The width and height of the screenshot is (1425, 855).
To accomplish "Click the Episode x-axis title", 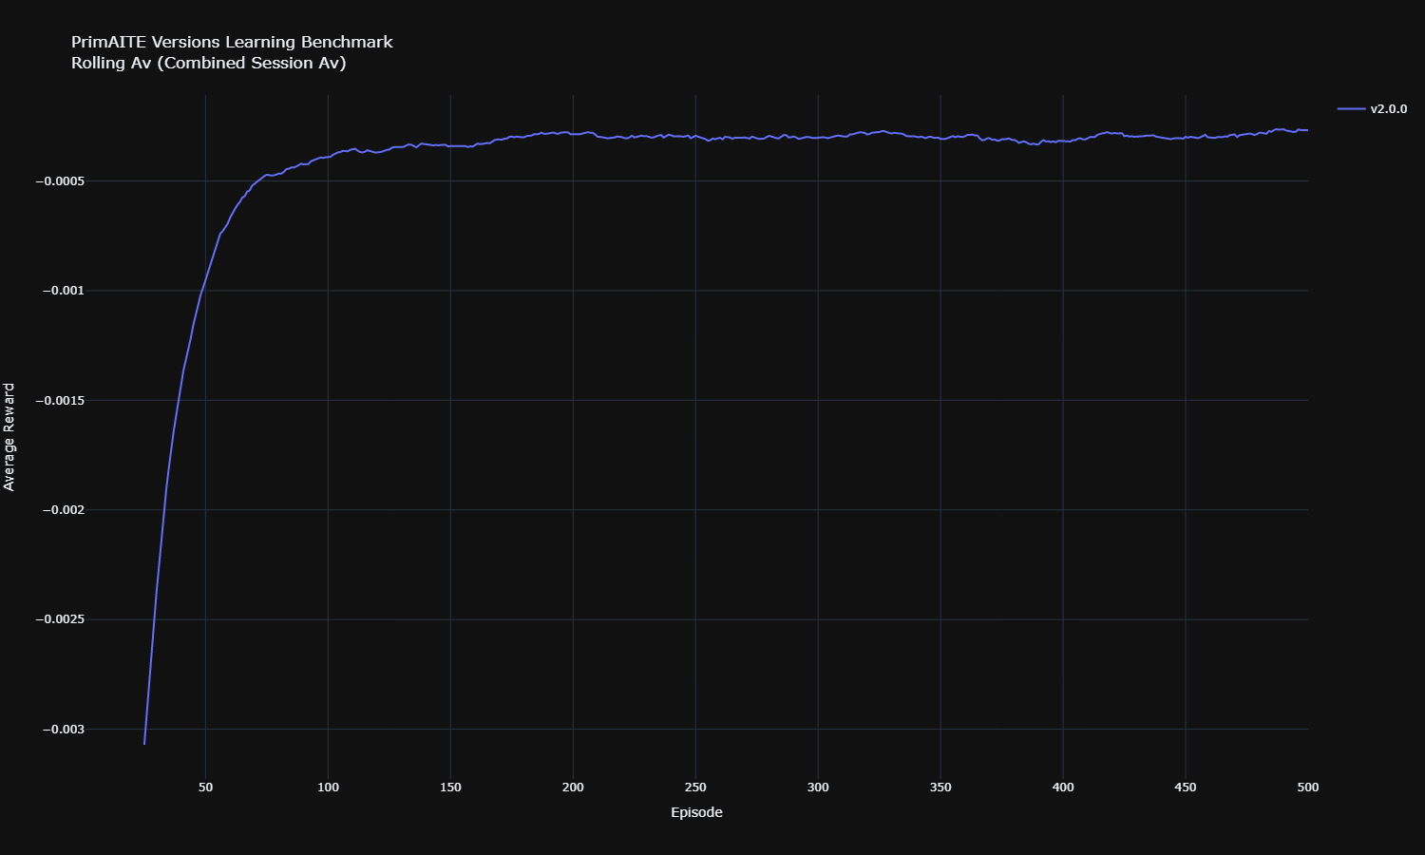I will (x=696, y=812).
